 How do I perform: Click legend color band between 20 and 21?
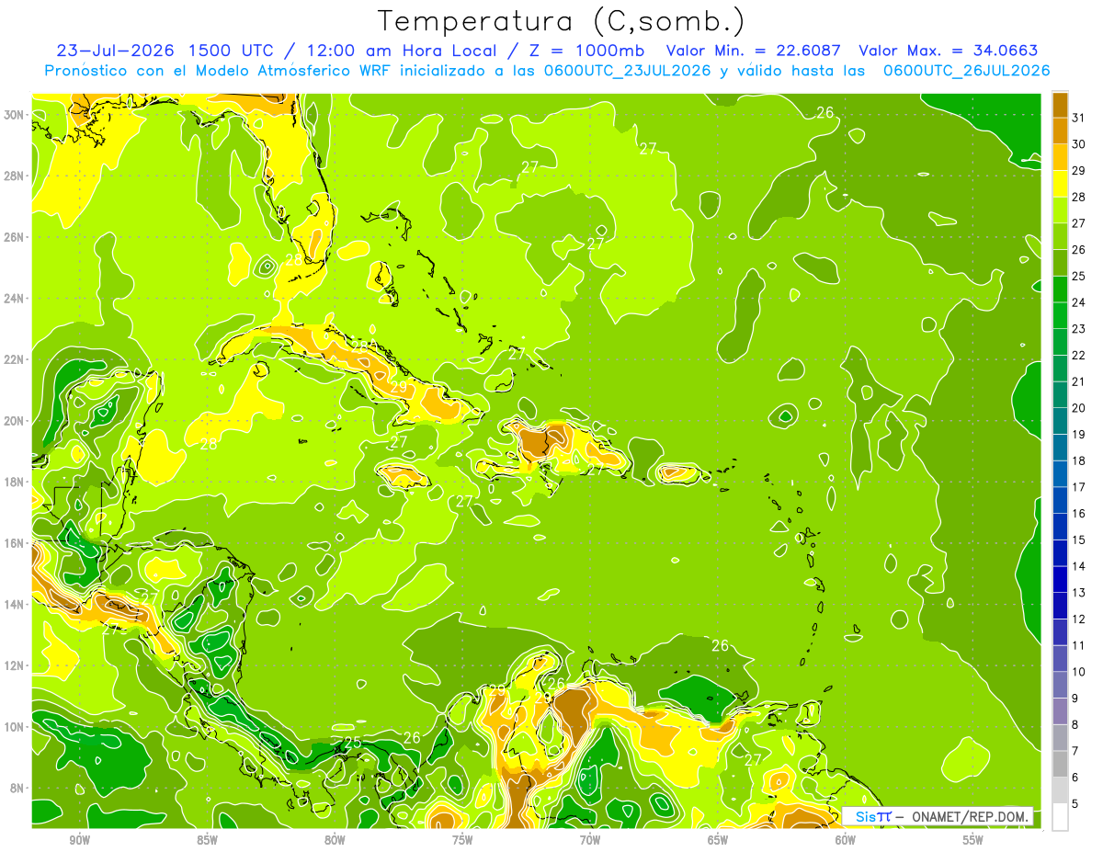(1060, 395)
